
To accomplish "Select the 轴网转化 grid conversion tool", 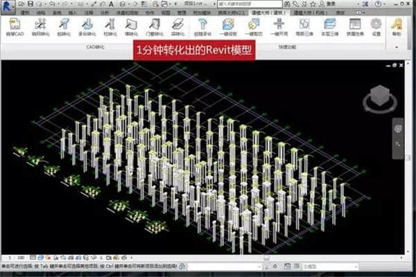I will pos(39,27).
